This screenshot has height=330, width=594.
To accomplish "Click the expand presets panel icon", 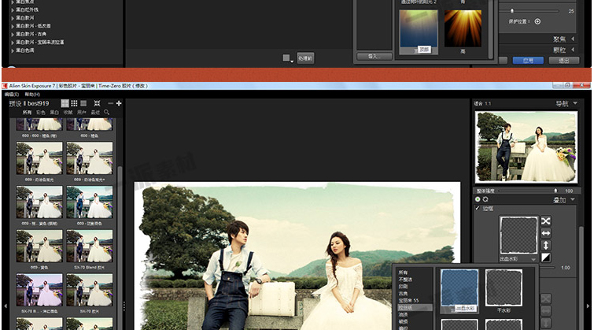I will pos(97,103).
